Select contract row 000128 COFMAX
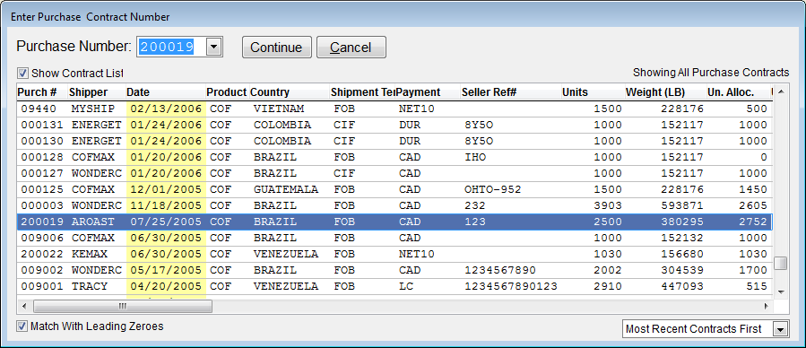This screenshot has height=348, width=806. coord(394,157)
